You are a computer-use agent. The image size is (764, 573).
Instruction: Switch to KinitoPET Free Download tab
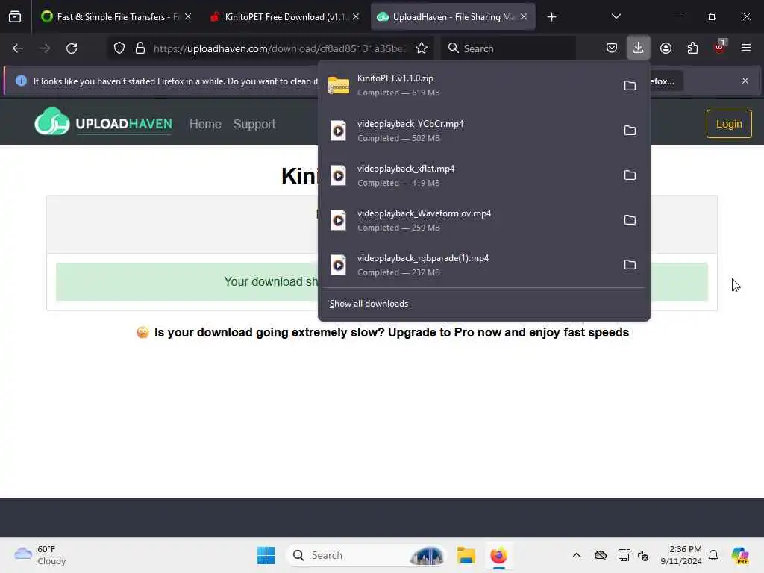coord(285,17)
